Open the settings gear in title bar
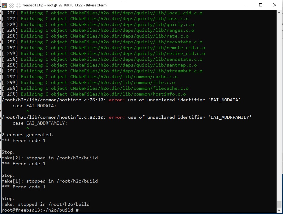Viewport: 283px width, 214px height. tap(11, 5)
